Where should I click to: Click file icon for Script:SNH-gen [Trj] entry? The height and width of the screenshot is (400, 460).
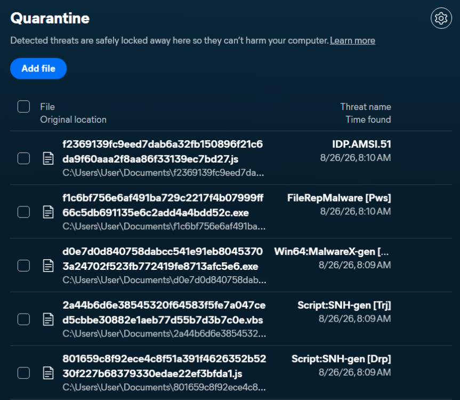(x=48, y=319)
